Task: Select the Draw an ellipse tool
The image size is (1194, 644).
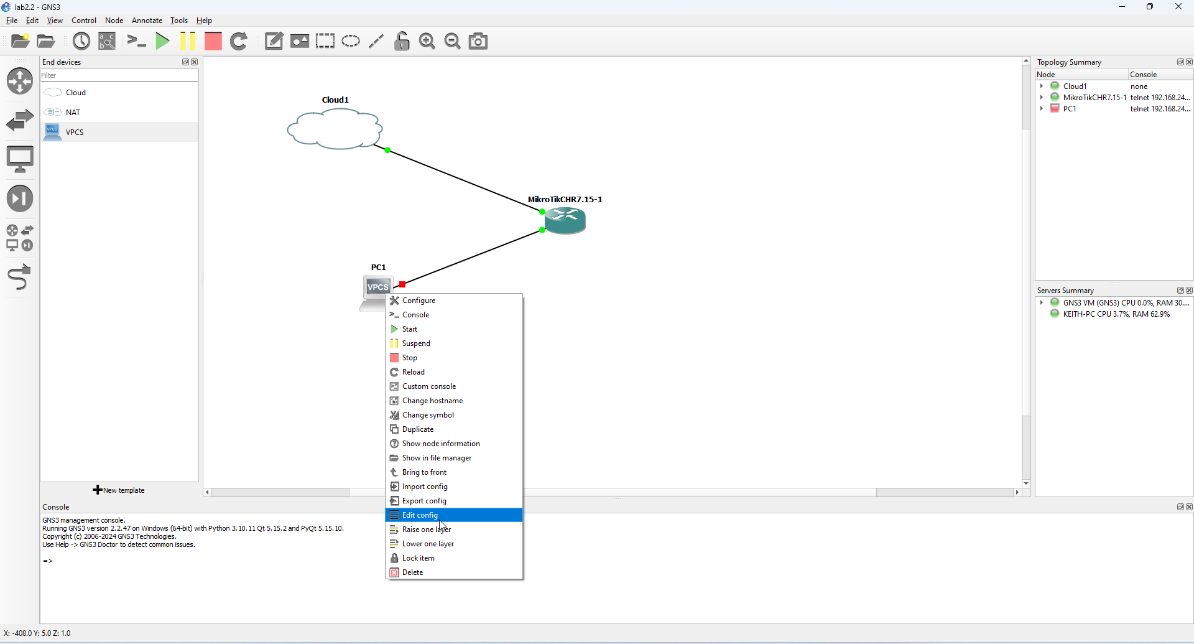Action: 351,41
